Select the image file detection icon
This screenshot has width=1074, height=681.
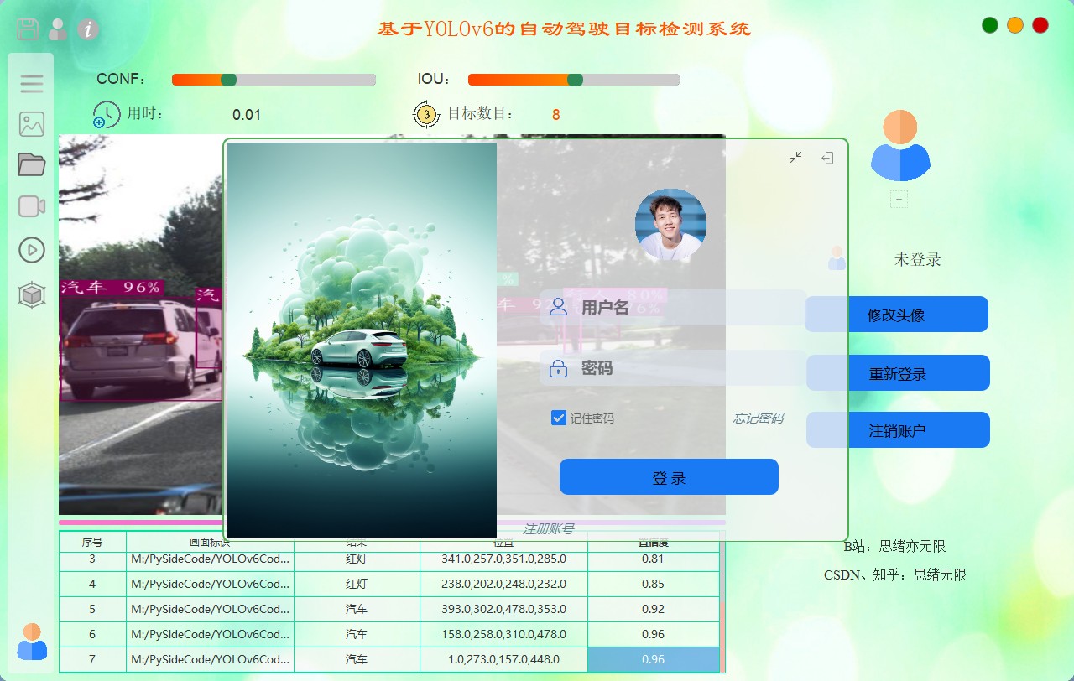[x=32, y=124]
